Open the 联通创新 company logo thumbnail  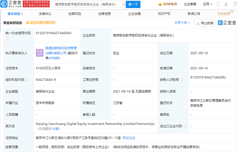pyautogui.click(x=40, y=53)
